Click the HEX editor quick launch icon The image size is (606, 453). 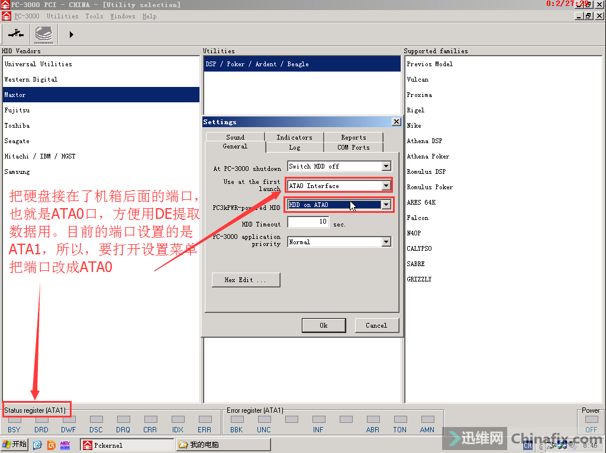tap(65, 445)
